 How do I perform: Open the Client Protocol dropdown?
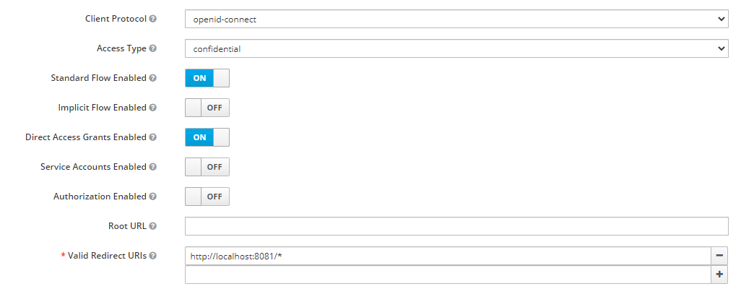pyautogui.click(x=456, y=19)
